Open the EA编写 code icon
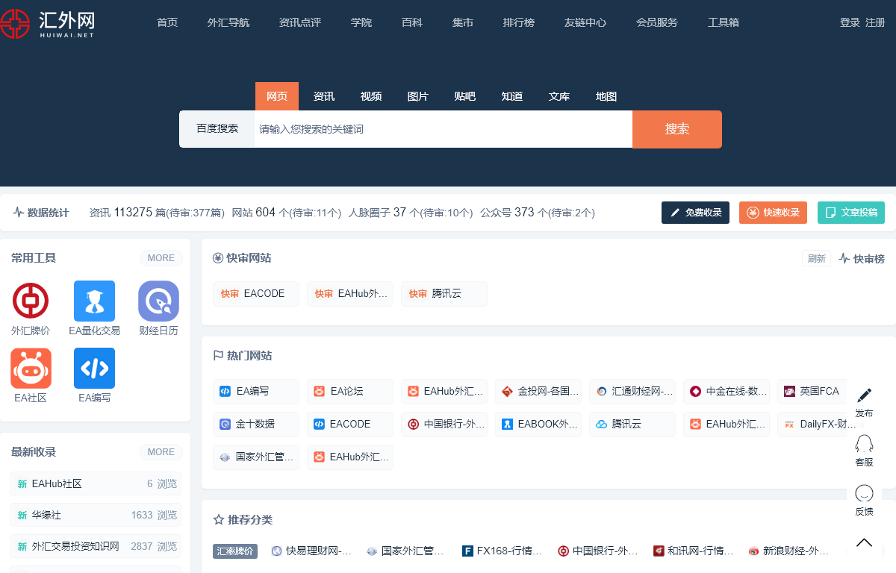 tap(94, 368)
